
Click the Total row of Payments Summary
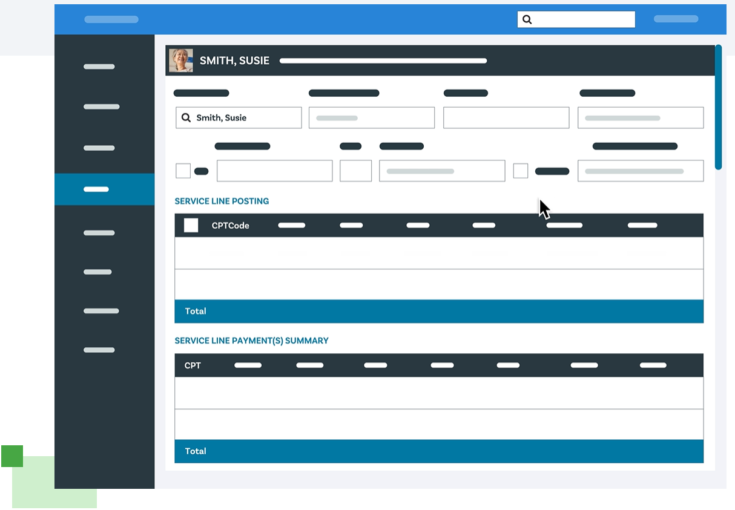439,451
